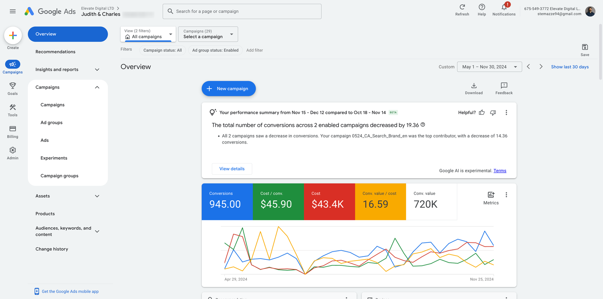Expand Audiences, keywords, and content
603x299 pixels.
click(x=97, y=231)
